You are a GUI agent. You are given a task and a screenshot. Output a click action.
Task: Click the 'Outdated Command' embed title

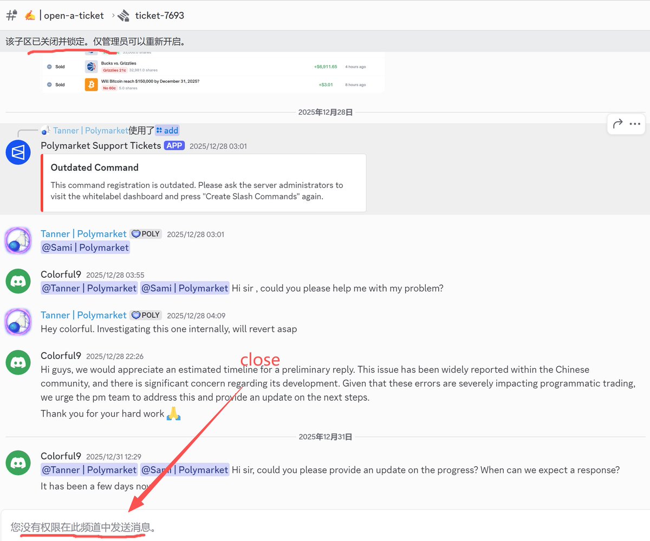(95, 167)
